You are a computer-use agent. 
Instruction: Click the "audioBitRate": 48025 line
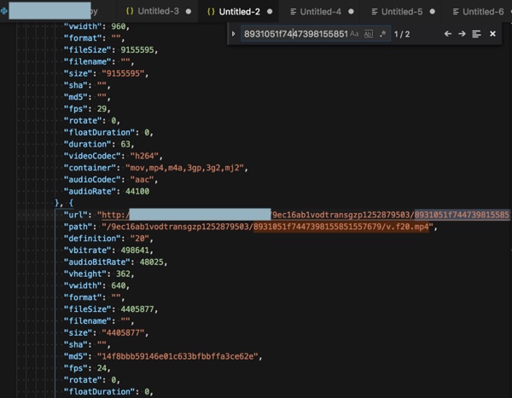click(115, 262)
